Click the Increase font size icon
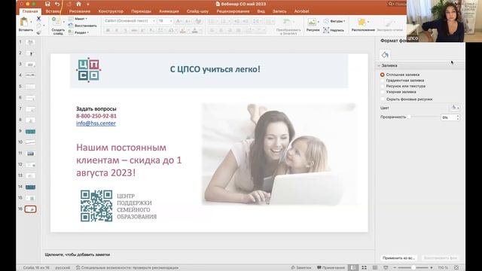Screen dimensions: 482x271 [178, 21]
